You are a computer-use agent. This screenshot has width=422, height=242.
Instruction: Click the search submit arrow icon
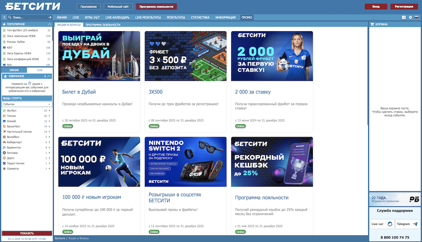(50, 17)
